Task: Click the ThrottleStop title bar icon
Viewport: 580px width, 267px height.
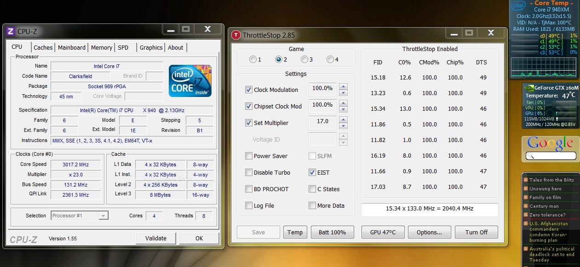Action: coord(236,35)
